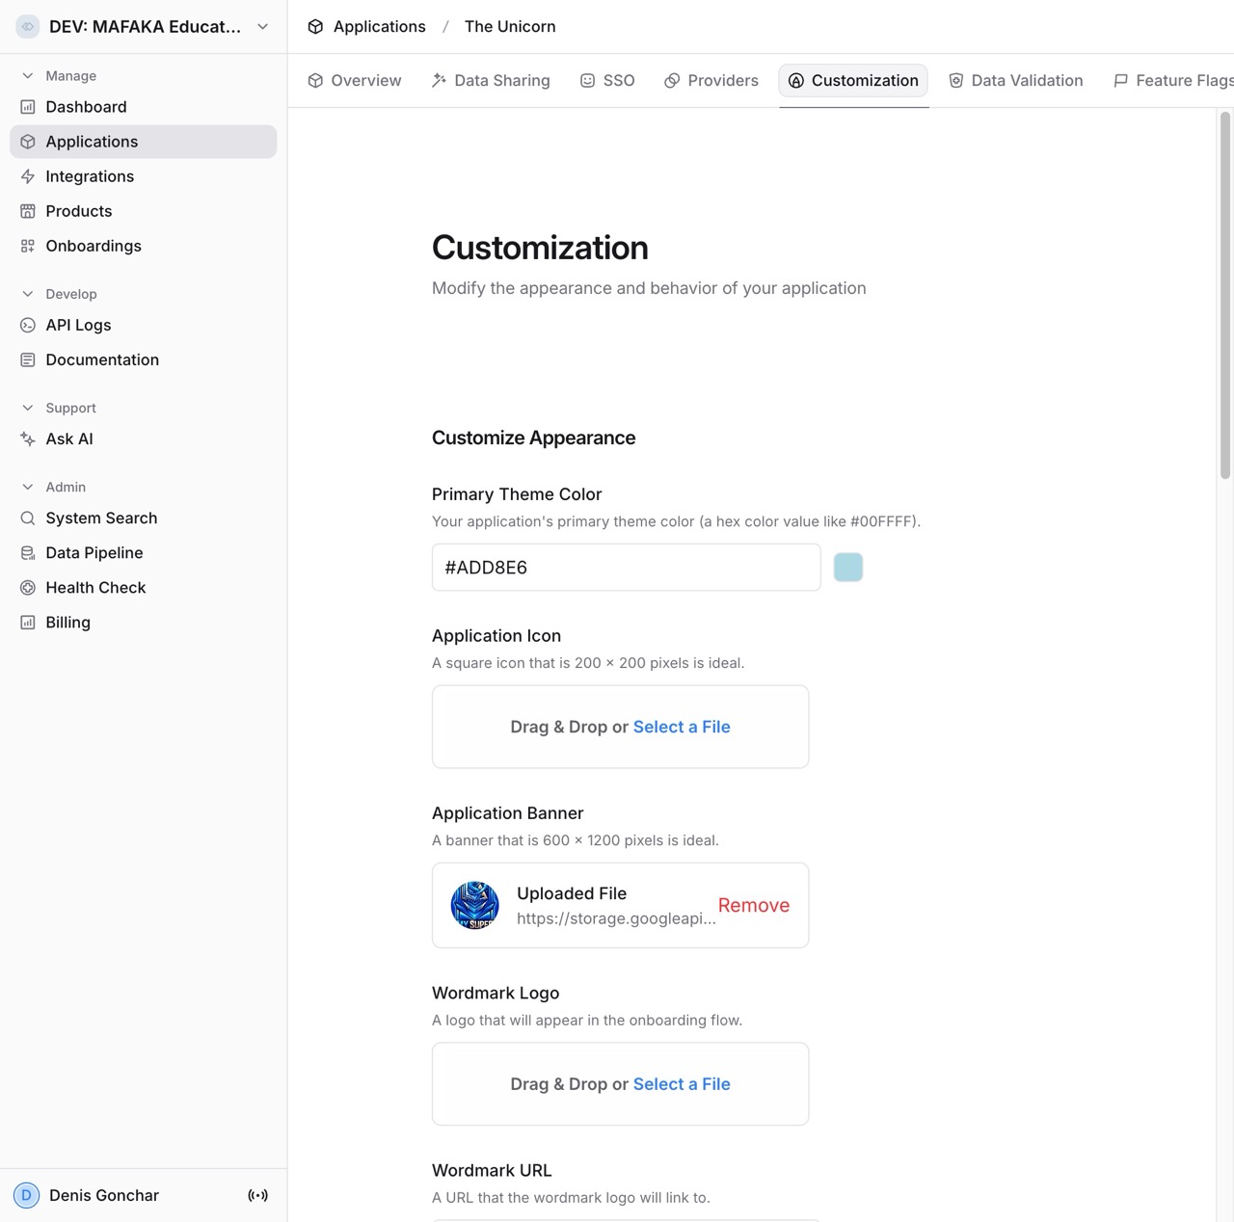
Task: Open the Customization tab
Action: (852, 80)
